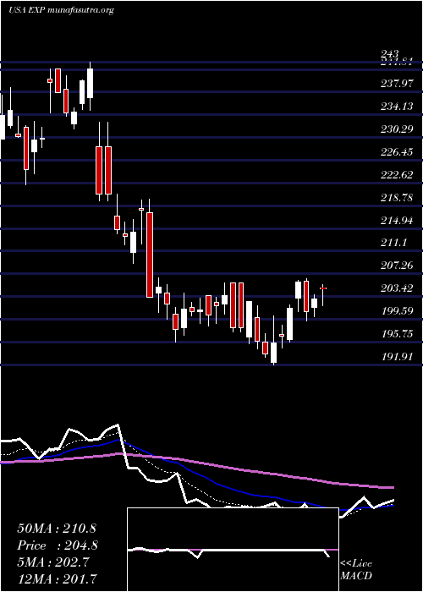The height and width of the screenshot is (592, 423).
Task: Click the 199.59 price axis label
Action: (x=397, y=311)
